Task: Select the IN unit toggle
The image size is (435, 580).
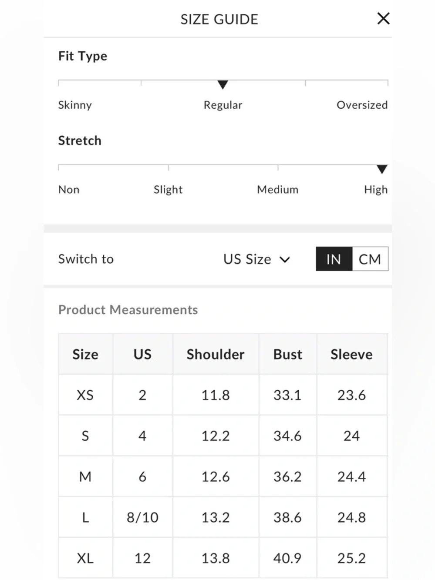Action: (x=334, y=259)
